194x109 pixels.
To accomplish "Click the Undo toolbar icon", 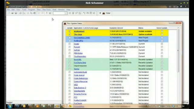I will (x=39, y=13).
